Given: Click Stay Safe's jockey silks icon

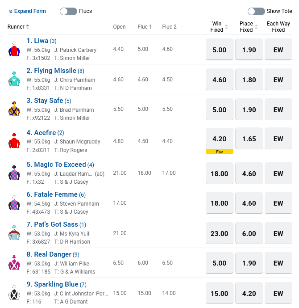Looking at the screenshot, I should pyautogui.click(x=14, y=109).
